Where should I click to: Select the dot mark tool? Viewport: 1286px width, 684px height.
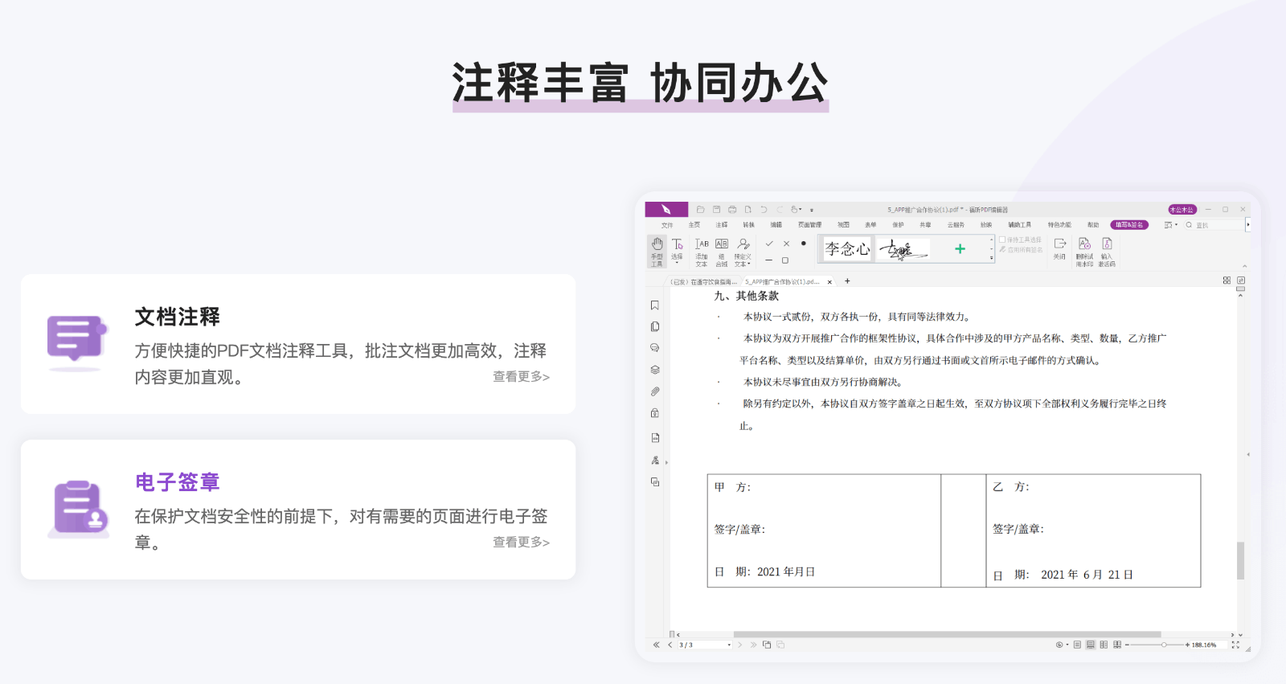[x=803, y=244]
